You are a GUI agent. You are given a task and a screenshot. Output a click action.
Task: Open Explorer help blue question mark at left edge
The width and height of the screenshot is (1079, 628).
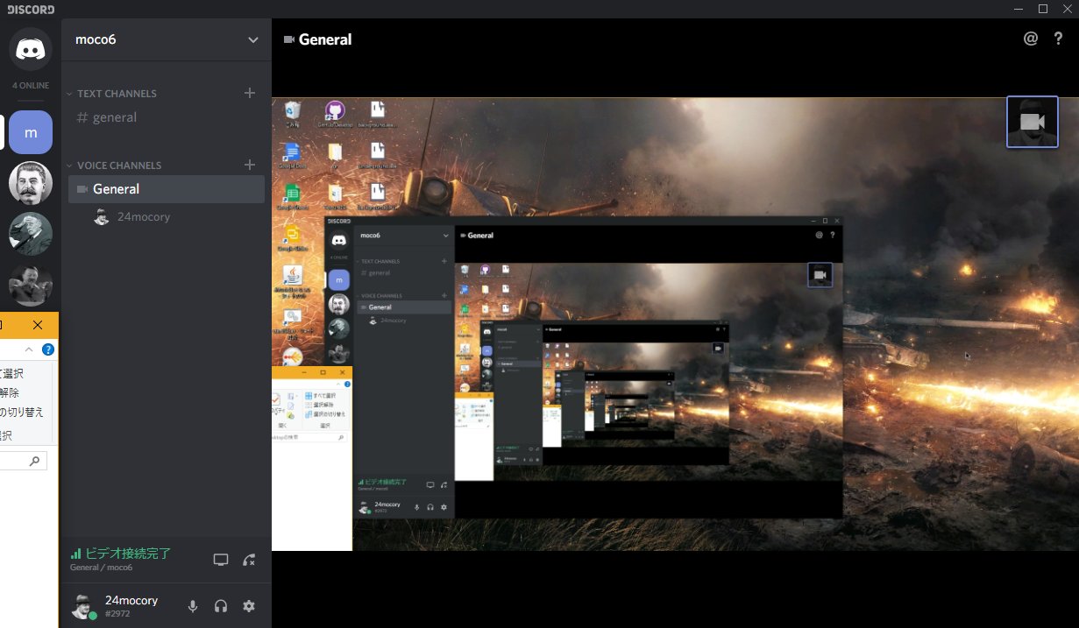coord(48,349)
